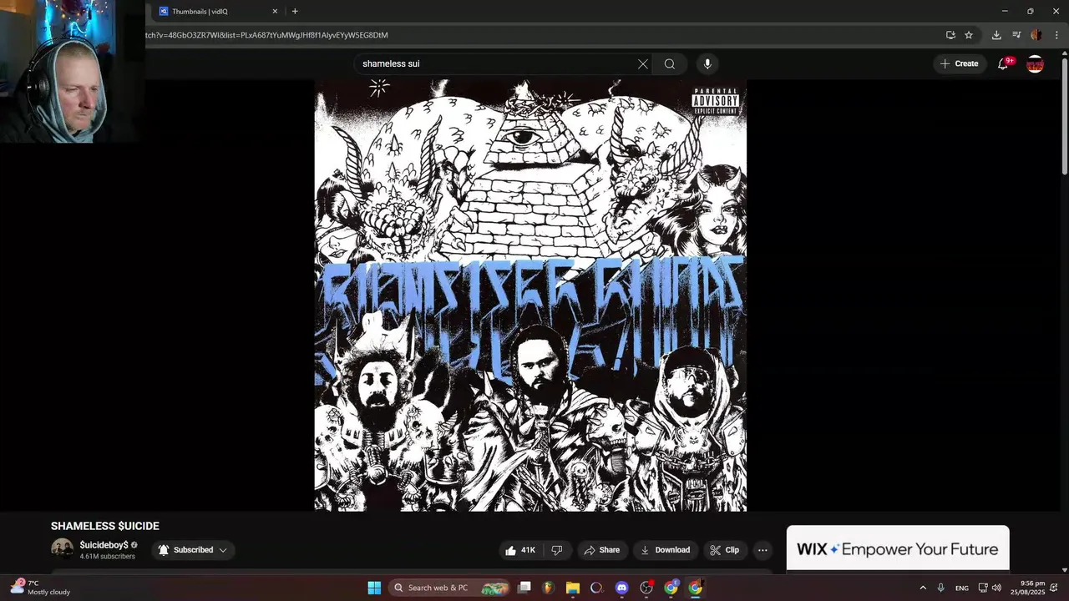Show hidden system tray icons
The height and width of the screenshot is (601, 1069).
point(923,588)
